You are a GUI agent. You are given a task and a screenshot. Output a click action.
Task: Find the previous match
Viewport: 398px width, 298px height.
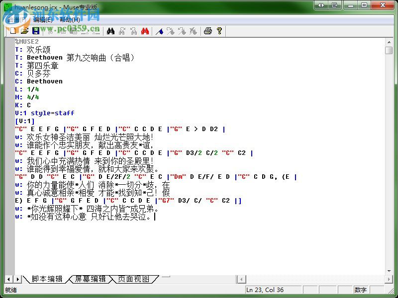[x=133, y=31]
